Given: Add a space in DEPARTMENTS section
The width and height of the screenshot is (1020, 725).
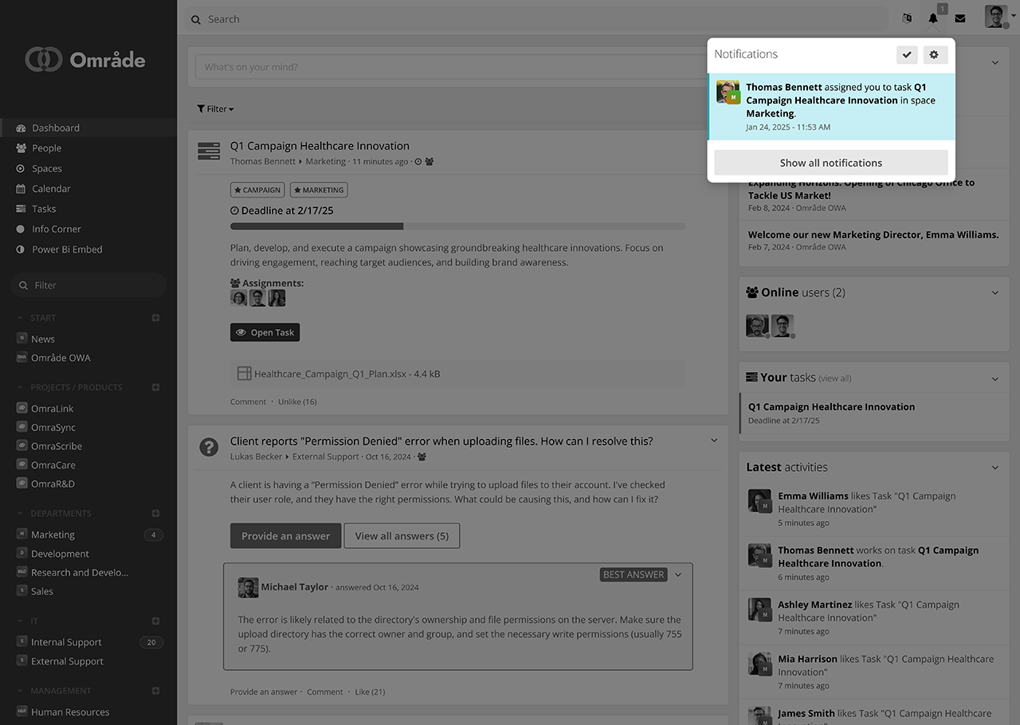Looking at the screenshot, I should [x=155, y=514].
